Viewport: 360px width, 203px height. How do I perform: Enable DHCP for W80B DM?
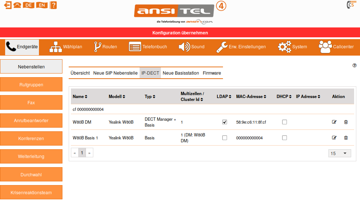click(x=284, y=122)
